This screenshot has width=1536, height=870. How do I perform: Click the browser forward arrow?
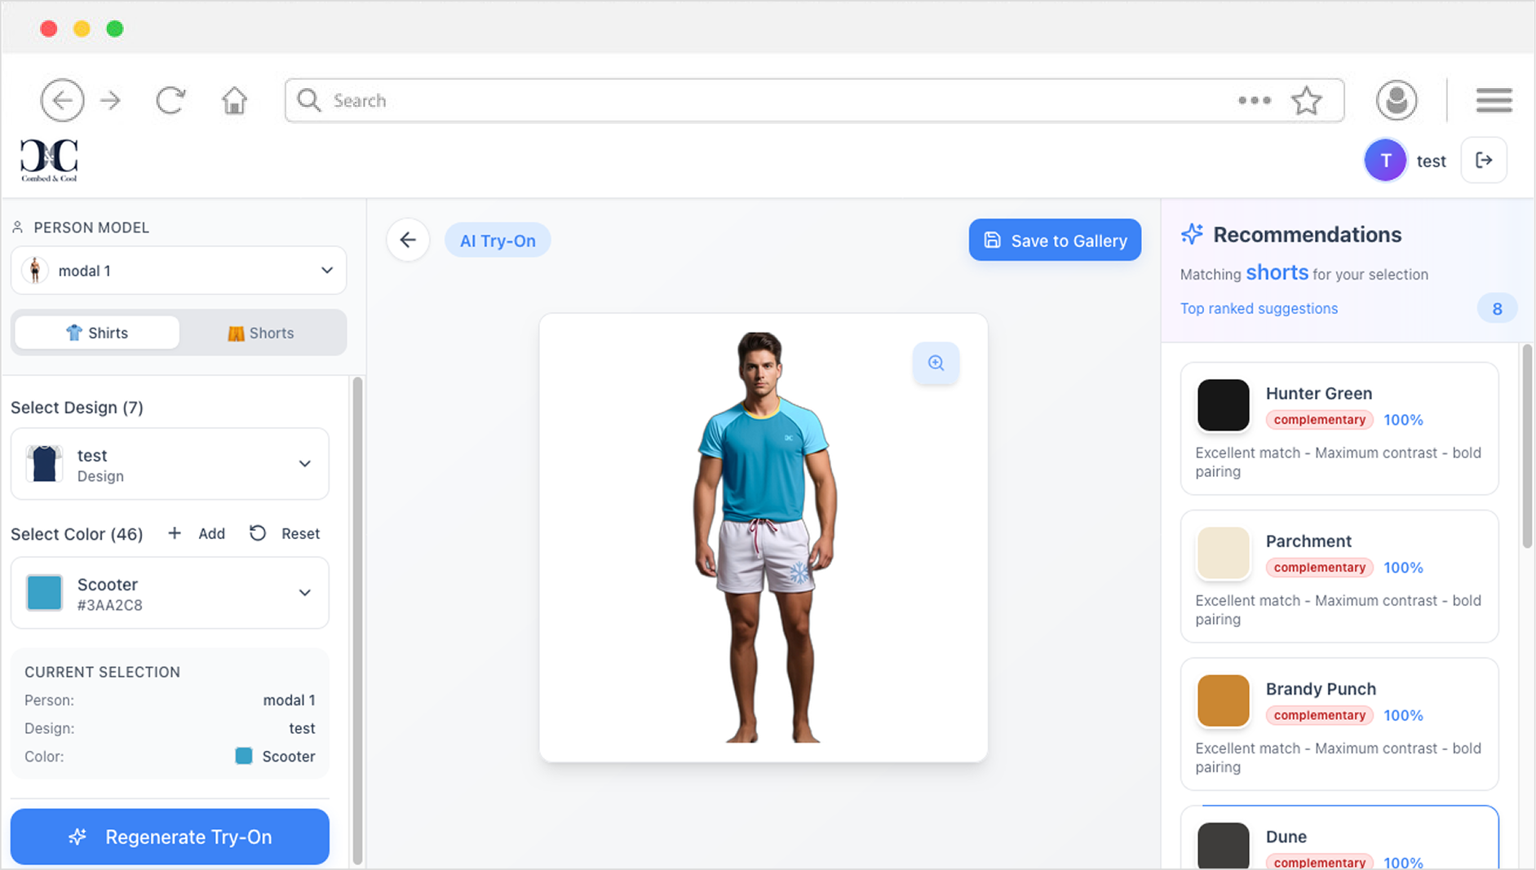pos(110,100)
